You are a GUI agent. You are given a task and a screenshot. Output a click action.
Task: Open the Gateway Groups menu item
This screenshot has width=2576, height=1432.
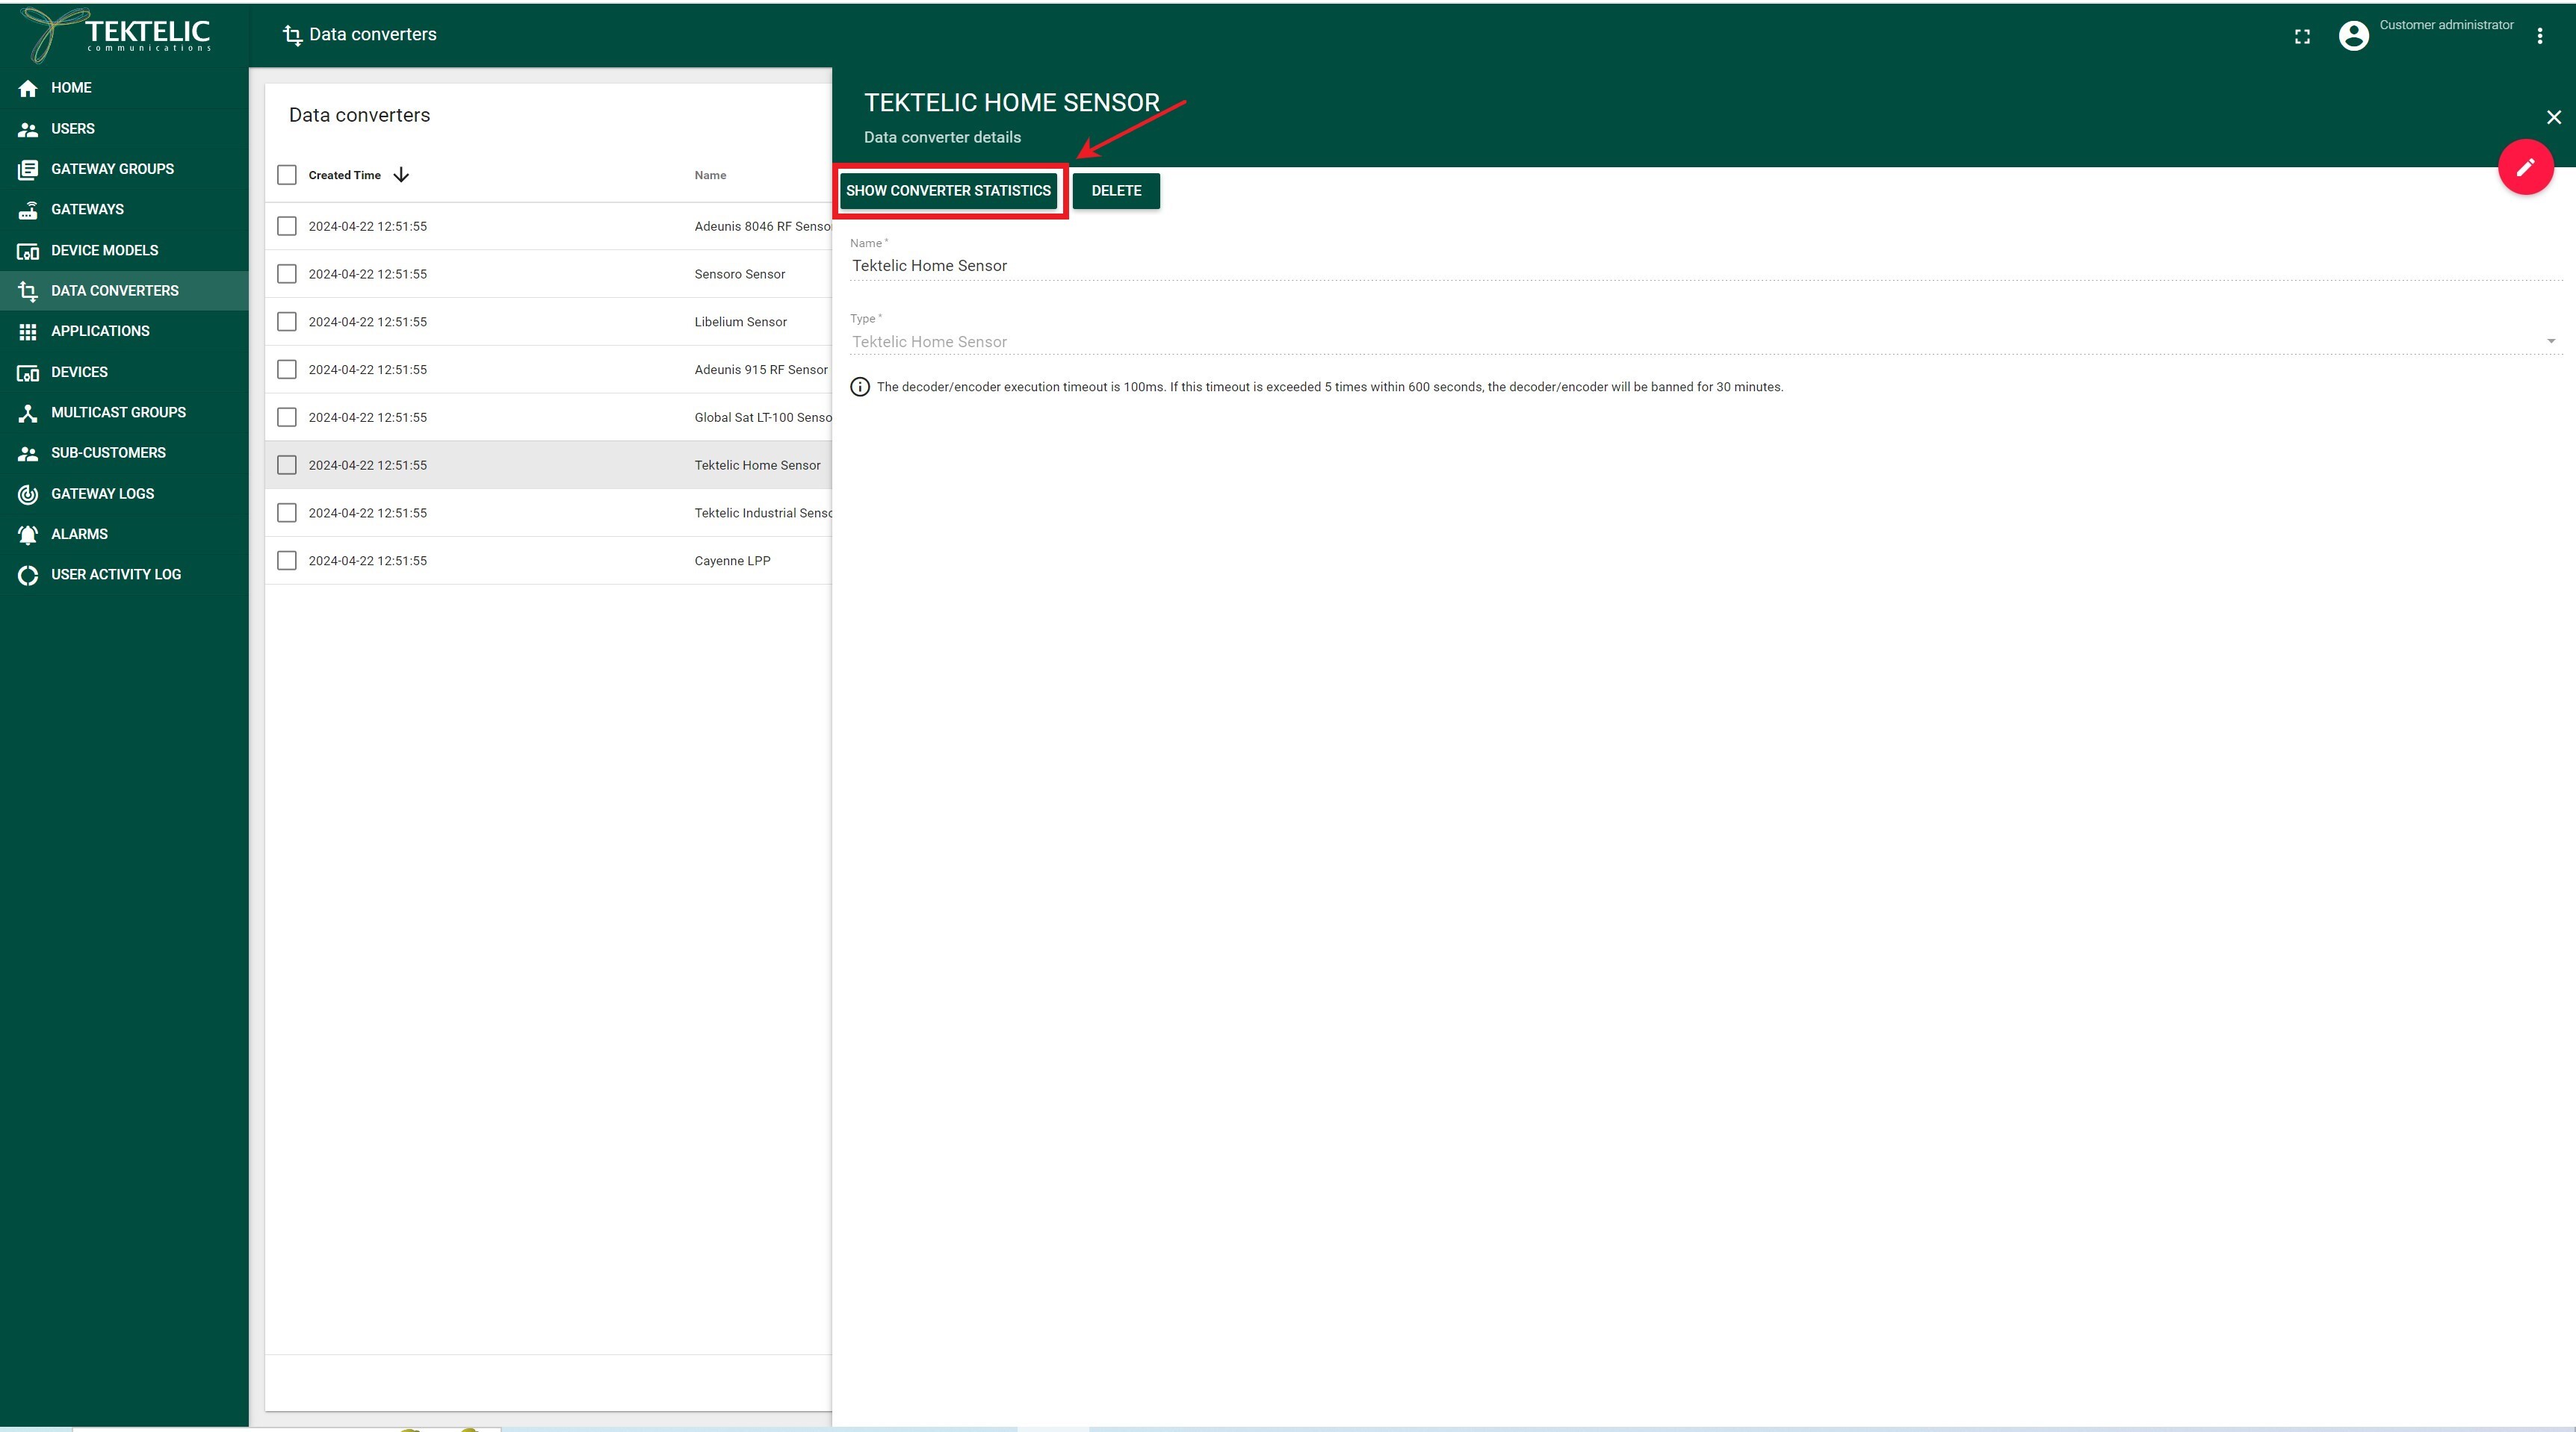click(x=124, y=169)
